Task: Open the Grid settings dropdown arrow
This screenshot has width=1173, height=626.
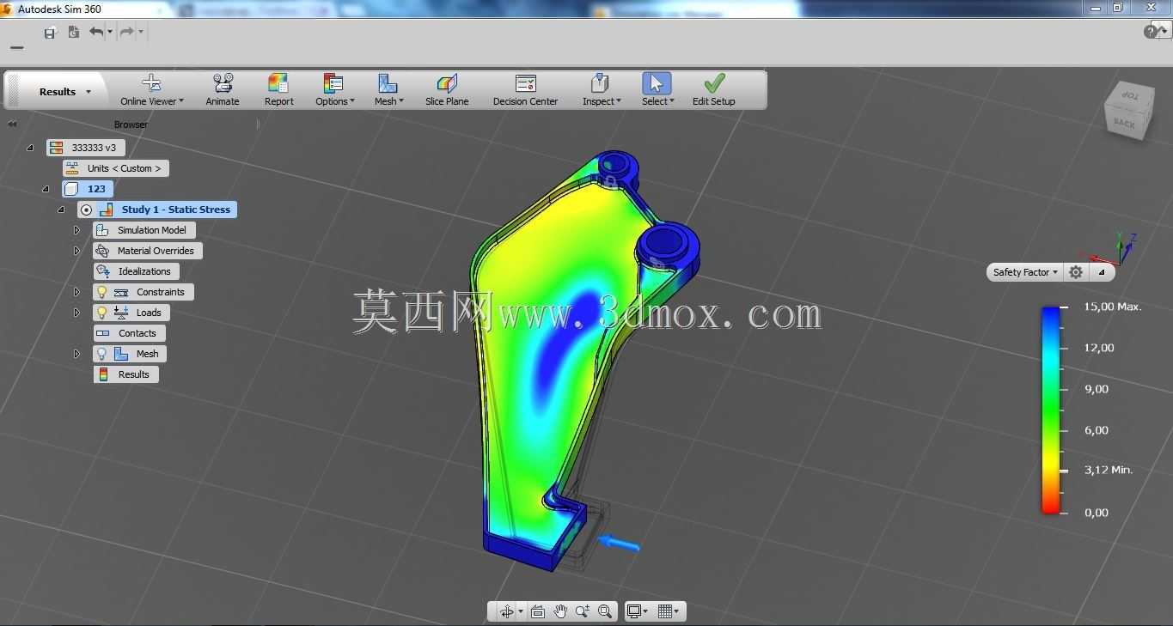Action: point(677,611)
